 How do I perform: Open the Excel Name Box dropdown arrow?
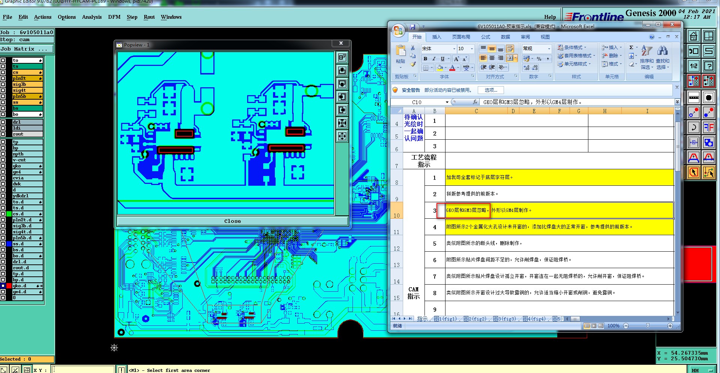click(x=447, y=102)
